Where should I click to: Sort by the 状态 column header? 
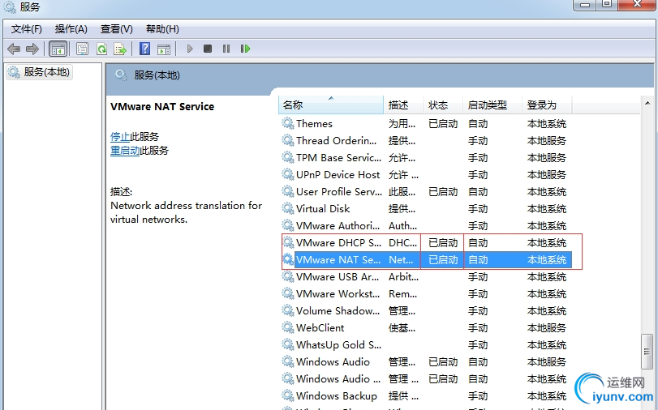pos(443,105)
